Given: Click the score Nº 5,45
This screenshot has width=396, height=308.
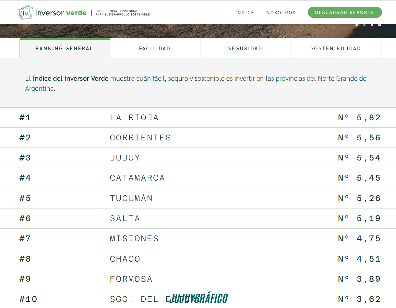Looking at the screenshot, I should click(x=359, y=178).
